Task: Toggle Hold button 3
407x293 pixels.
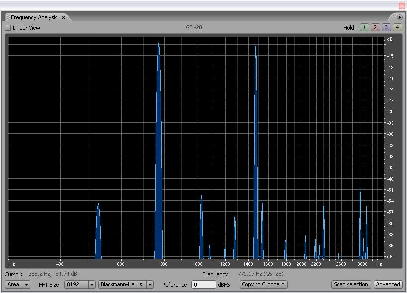Action: (x=386, y=27)
